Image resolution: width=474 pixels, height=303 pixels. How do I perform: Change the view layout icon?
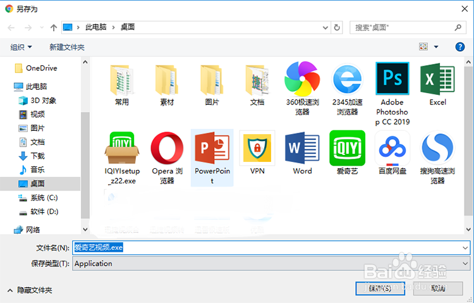(423, 47)
